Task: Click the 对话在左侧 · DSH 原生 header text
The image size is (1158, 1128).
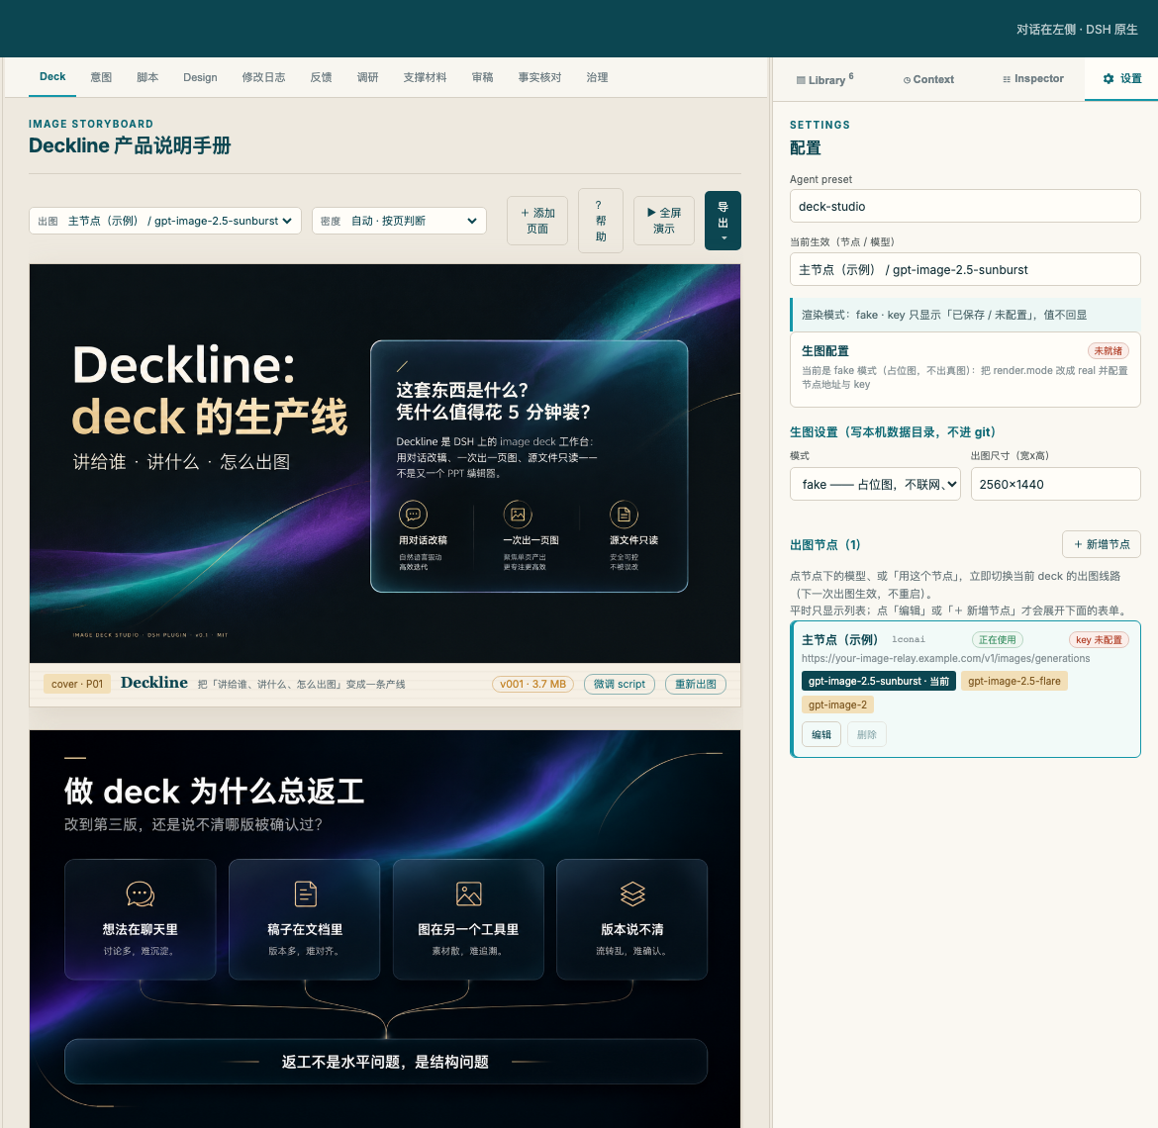Action: (x=1077, y=30)
